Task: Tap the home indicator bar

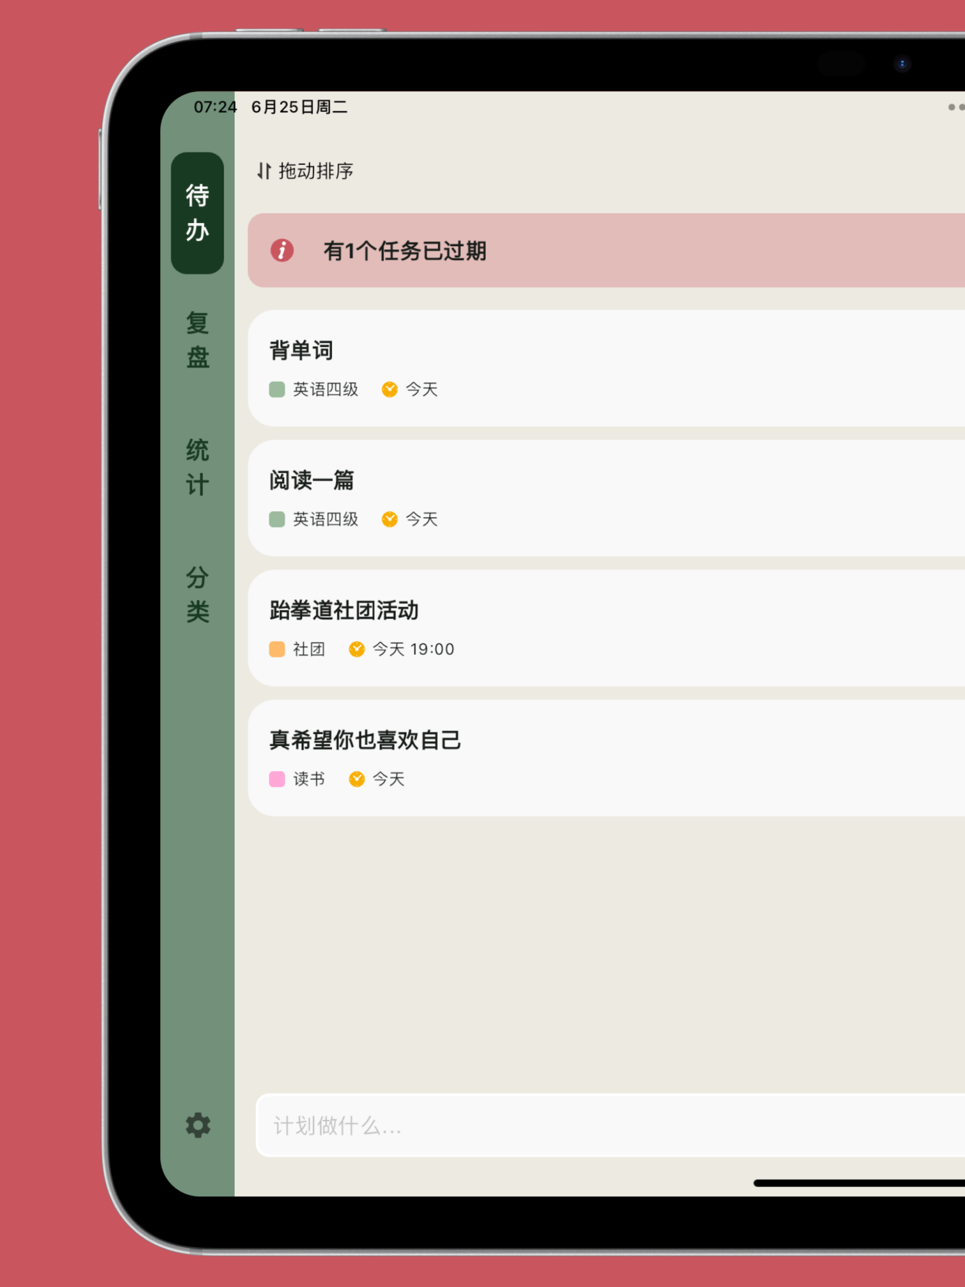Action: [859, 1183]
